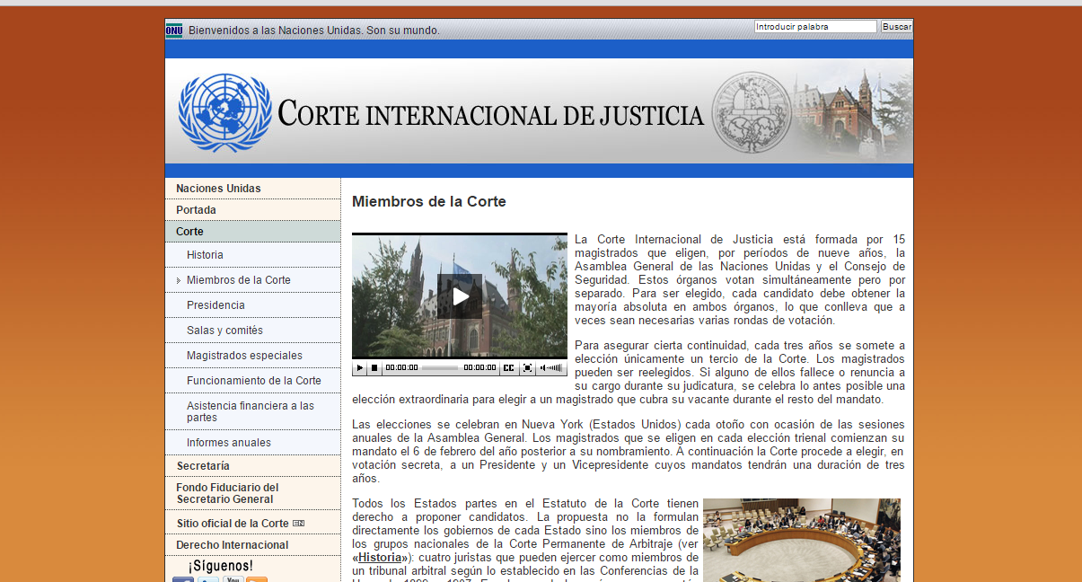Go to Portada in sidebar menu
1082x582 pixels.
tap(252, 210)
